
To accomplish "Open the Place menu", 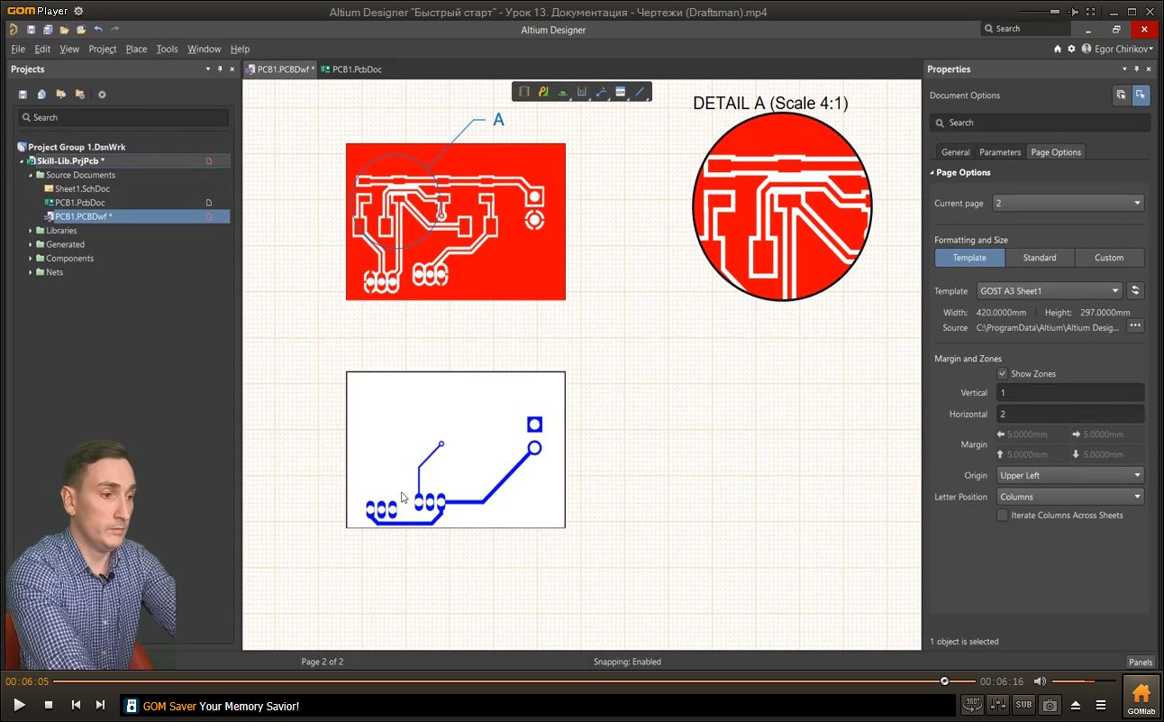I will click(136, 49).
